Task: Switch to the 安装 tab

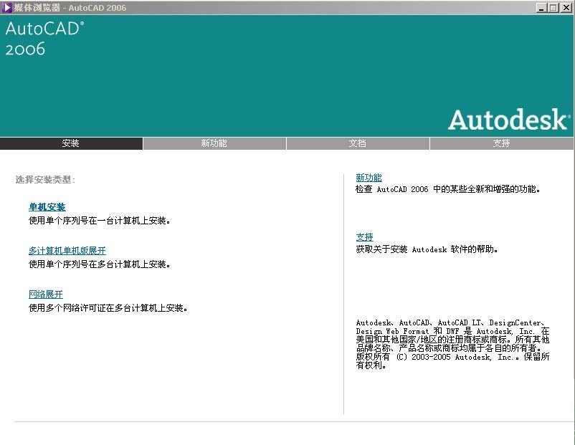Action: point(71,143)
